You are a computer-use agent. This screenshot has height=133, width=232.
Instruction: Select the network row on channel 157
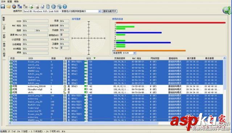[x=116, y=120]
